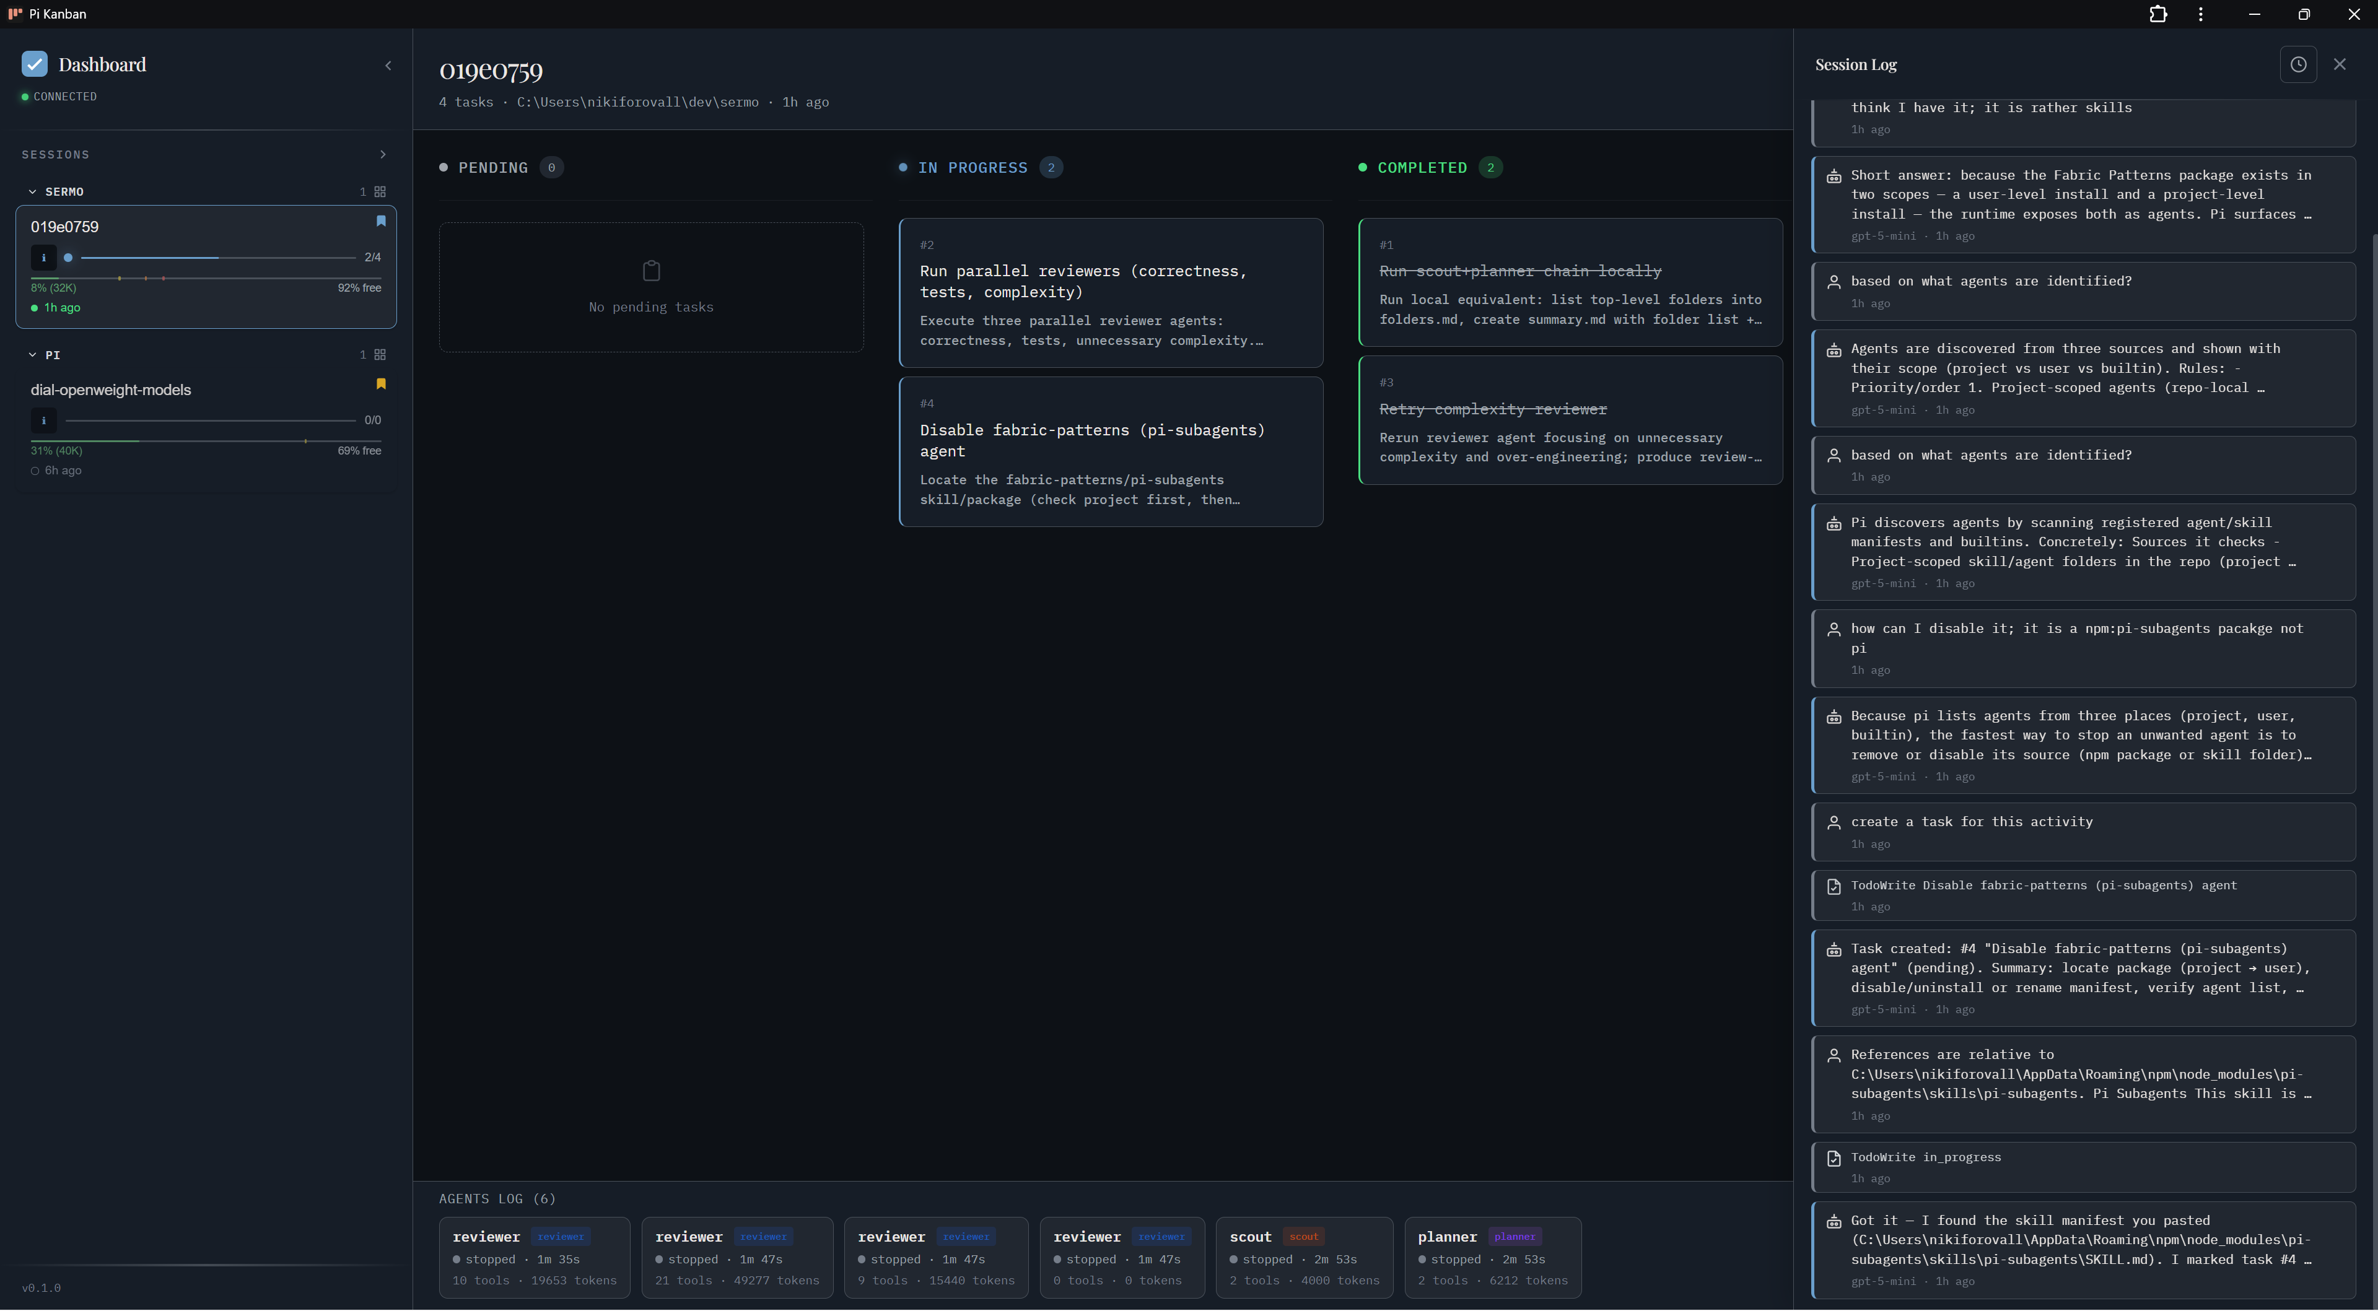Open completed task #3 Retry complexity reviewer
2378x1311 pixels.
[1570, 420]
